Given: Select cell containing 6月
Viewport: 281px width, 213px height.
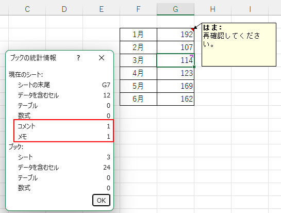Looking at the screenshot, I should point(138,99).
